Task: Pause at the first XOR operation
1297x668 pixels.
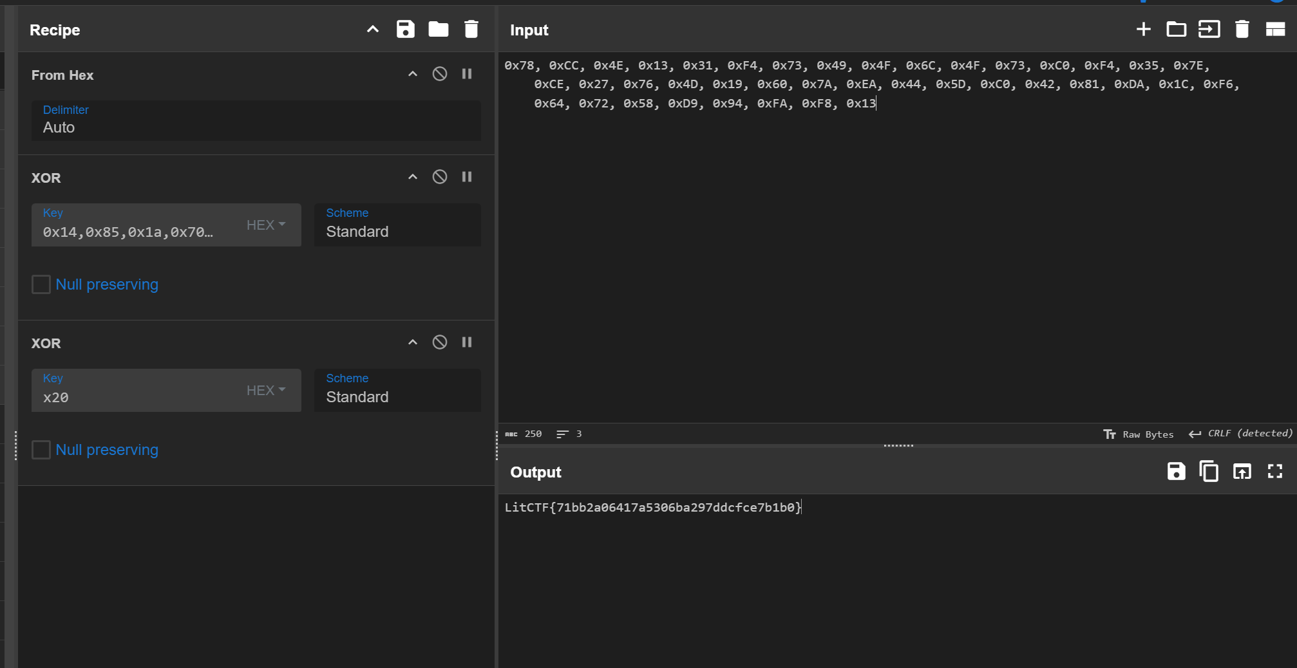Action: [467, 177]
